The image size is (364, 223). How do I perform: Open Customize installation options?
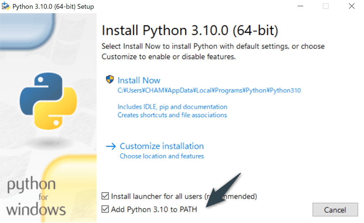pyautogui.click(x=161, y=146)
